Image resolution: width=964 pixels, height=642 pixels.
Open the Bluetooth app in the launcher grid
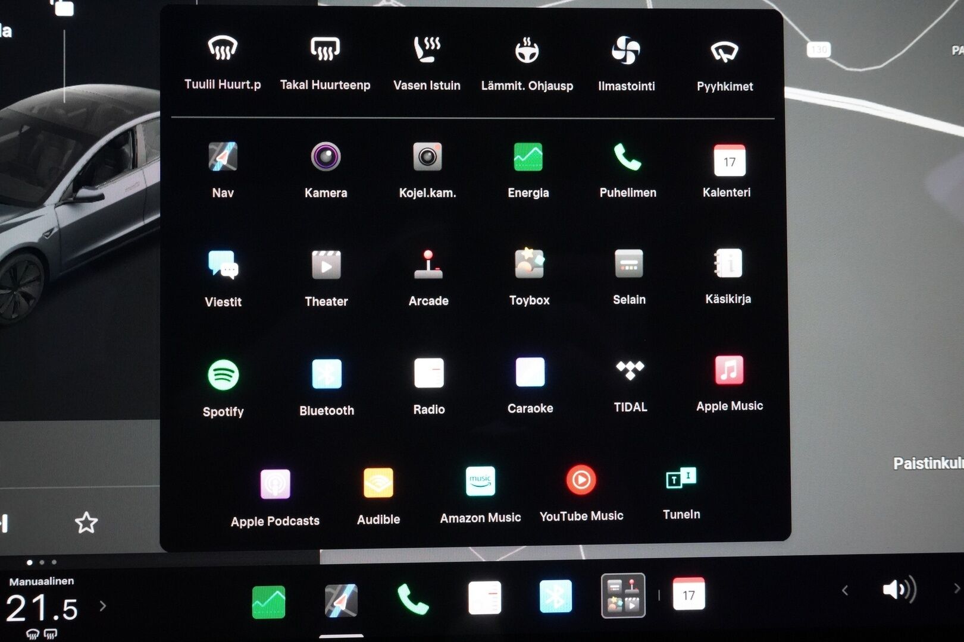(327, 387)
